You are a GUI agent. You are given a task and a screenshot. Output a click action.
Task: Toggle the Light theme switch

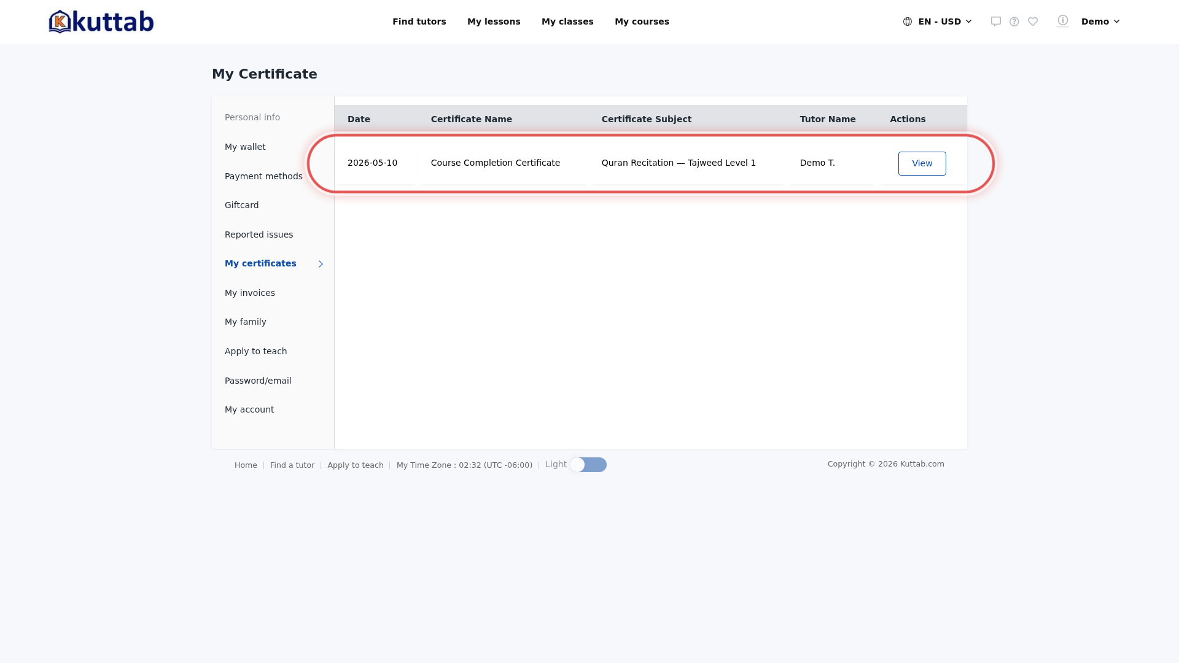[x=588, y=465]
